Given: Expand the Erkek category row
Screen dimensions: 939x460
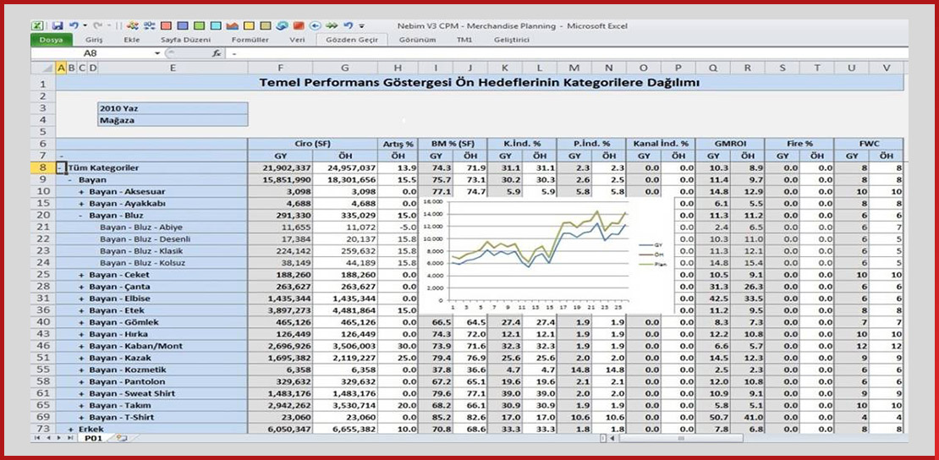Looking at the screenshot, I should coord(71,430).
